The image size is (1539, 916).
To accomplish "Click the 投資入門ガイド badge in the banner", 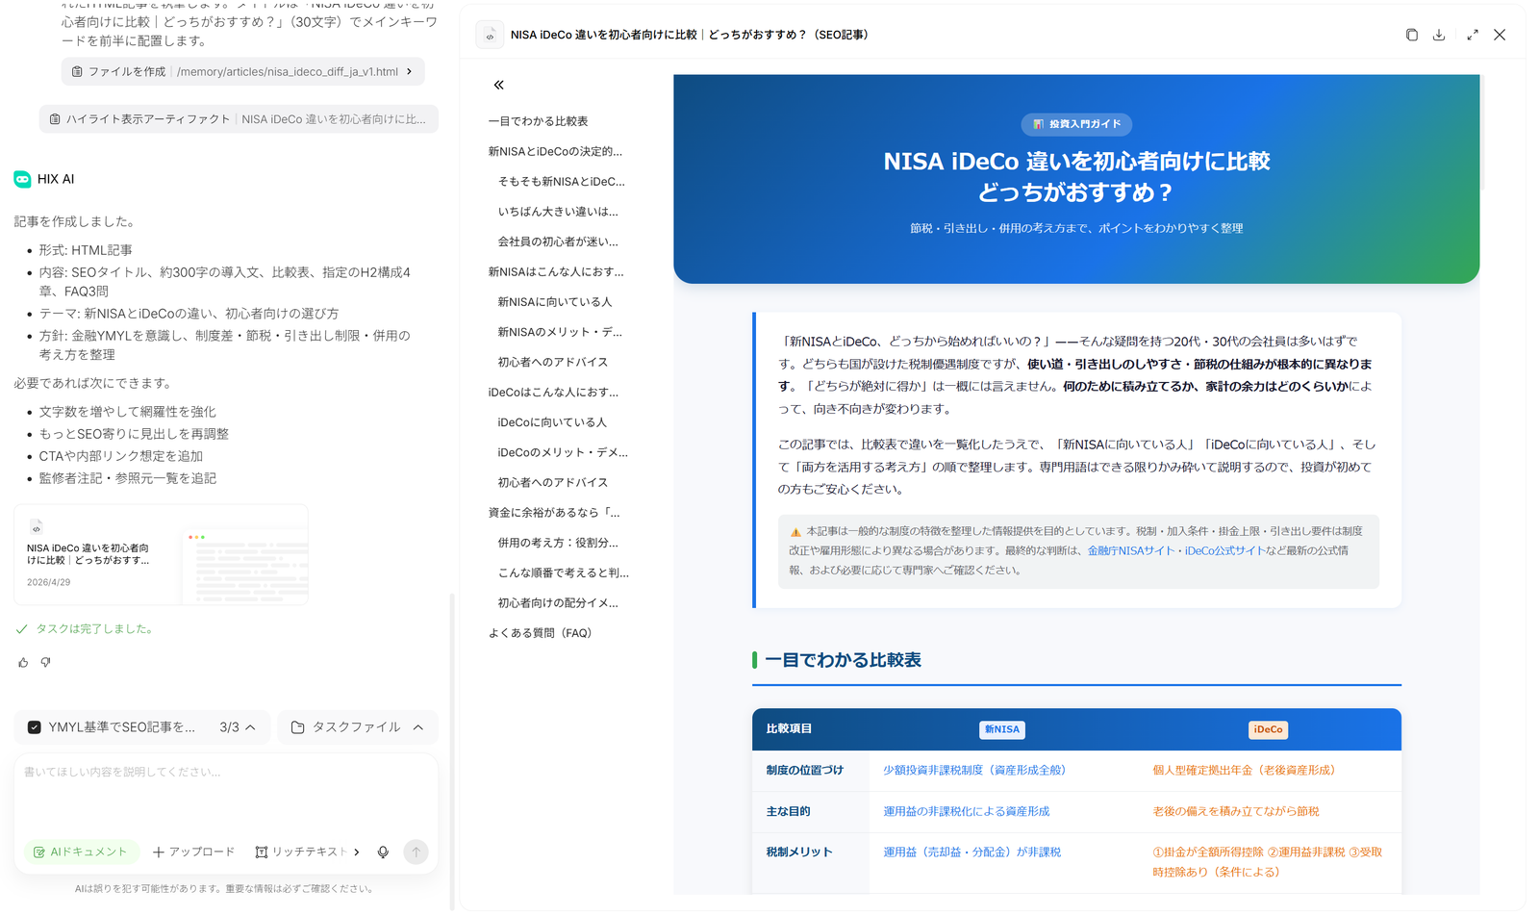I will 1076,124.
